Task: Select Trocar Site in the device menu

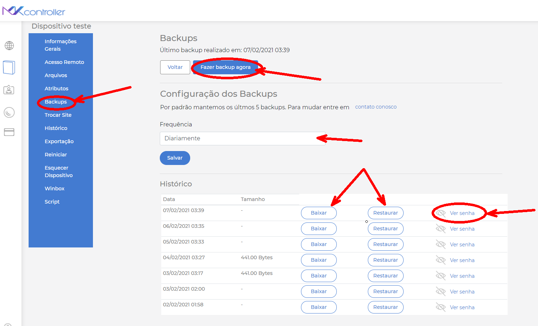Action: [58, 115]
